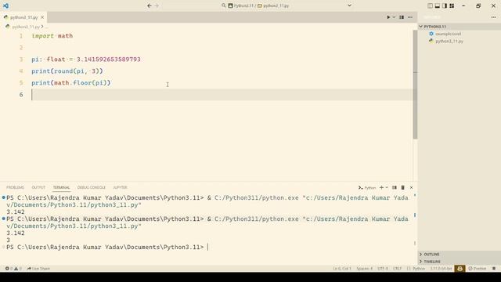This screenshot has width=501, height=282.
Task: Change indentation via Spaces: 4
Action: [365, 269]
